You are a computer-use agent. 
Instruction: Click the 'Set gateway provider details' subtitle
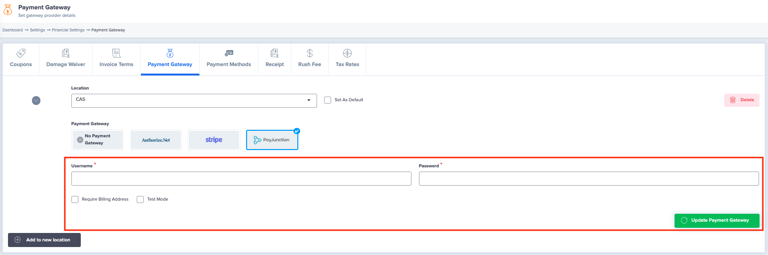[x=47, y=15]
